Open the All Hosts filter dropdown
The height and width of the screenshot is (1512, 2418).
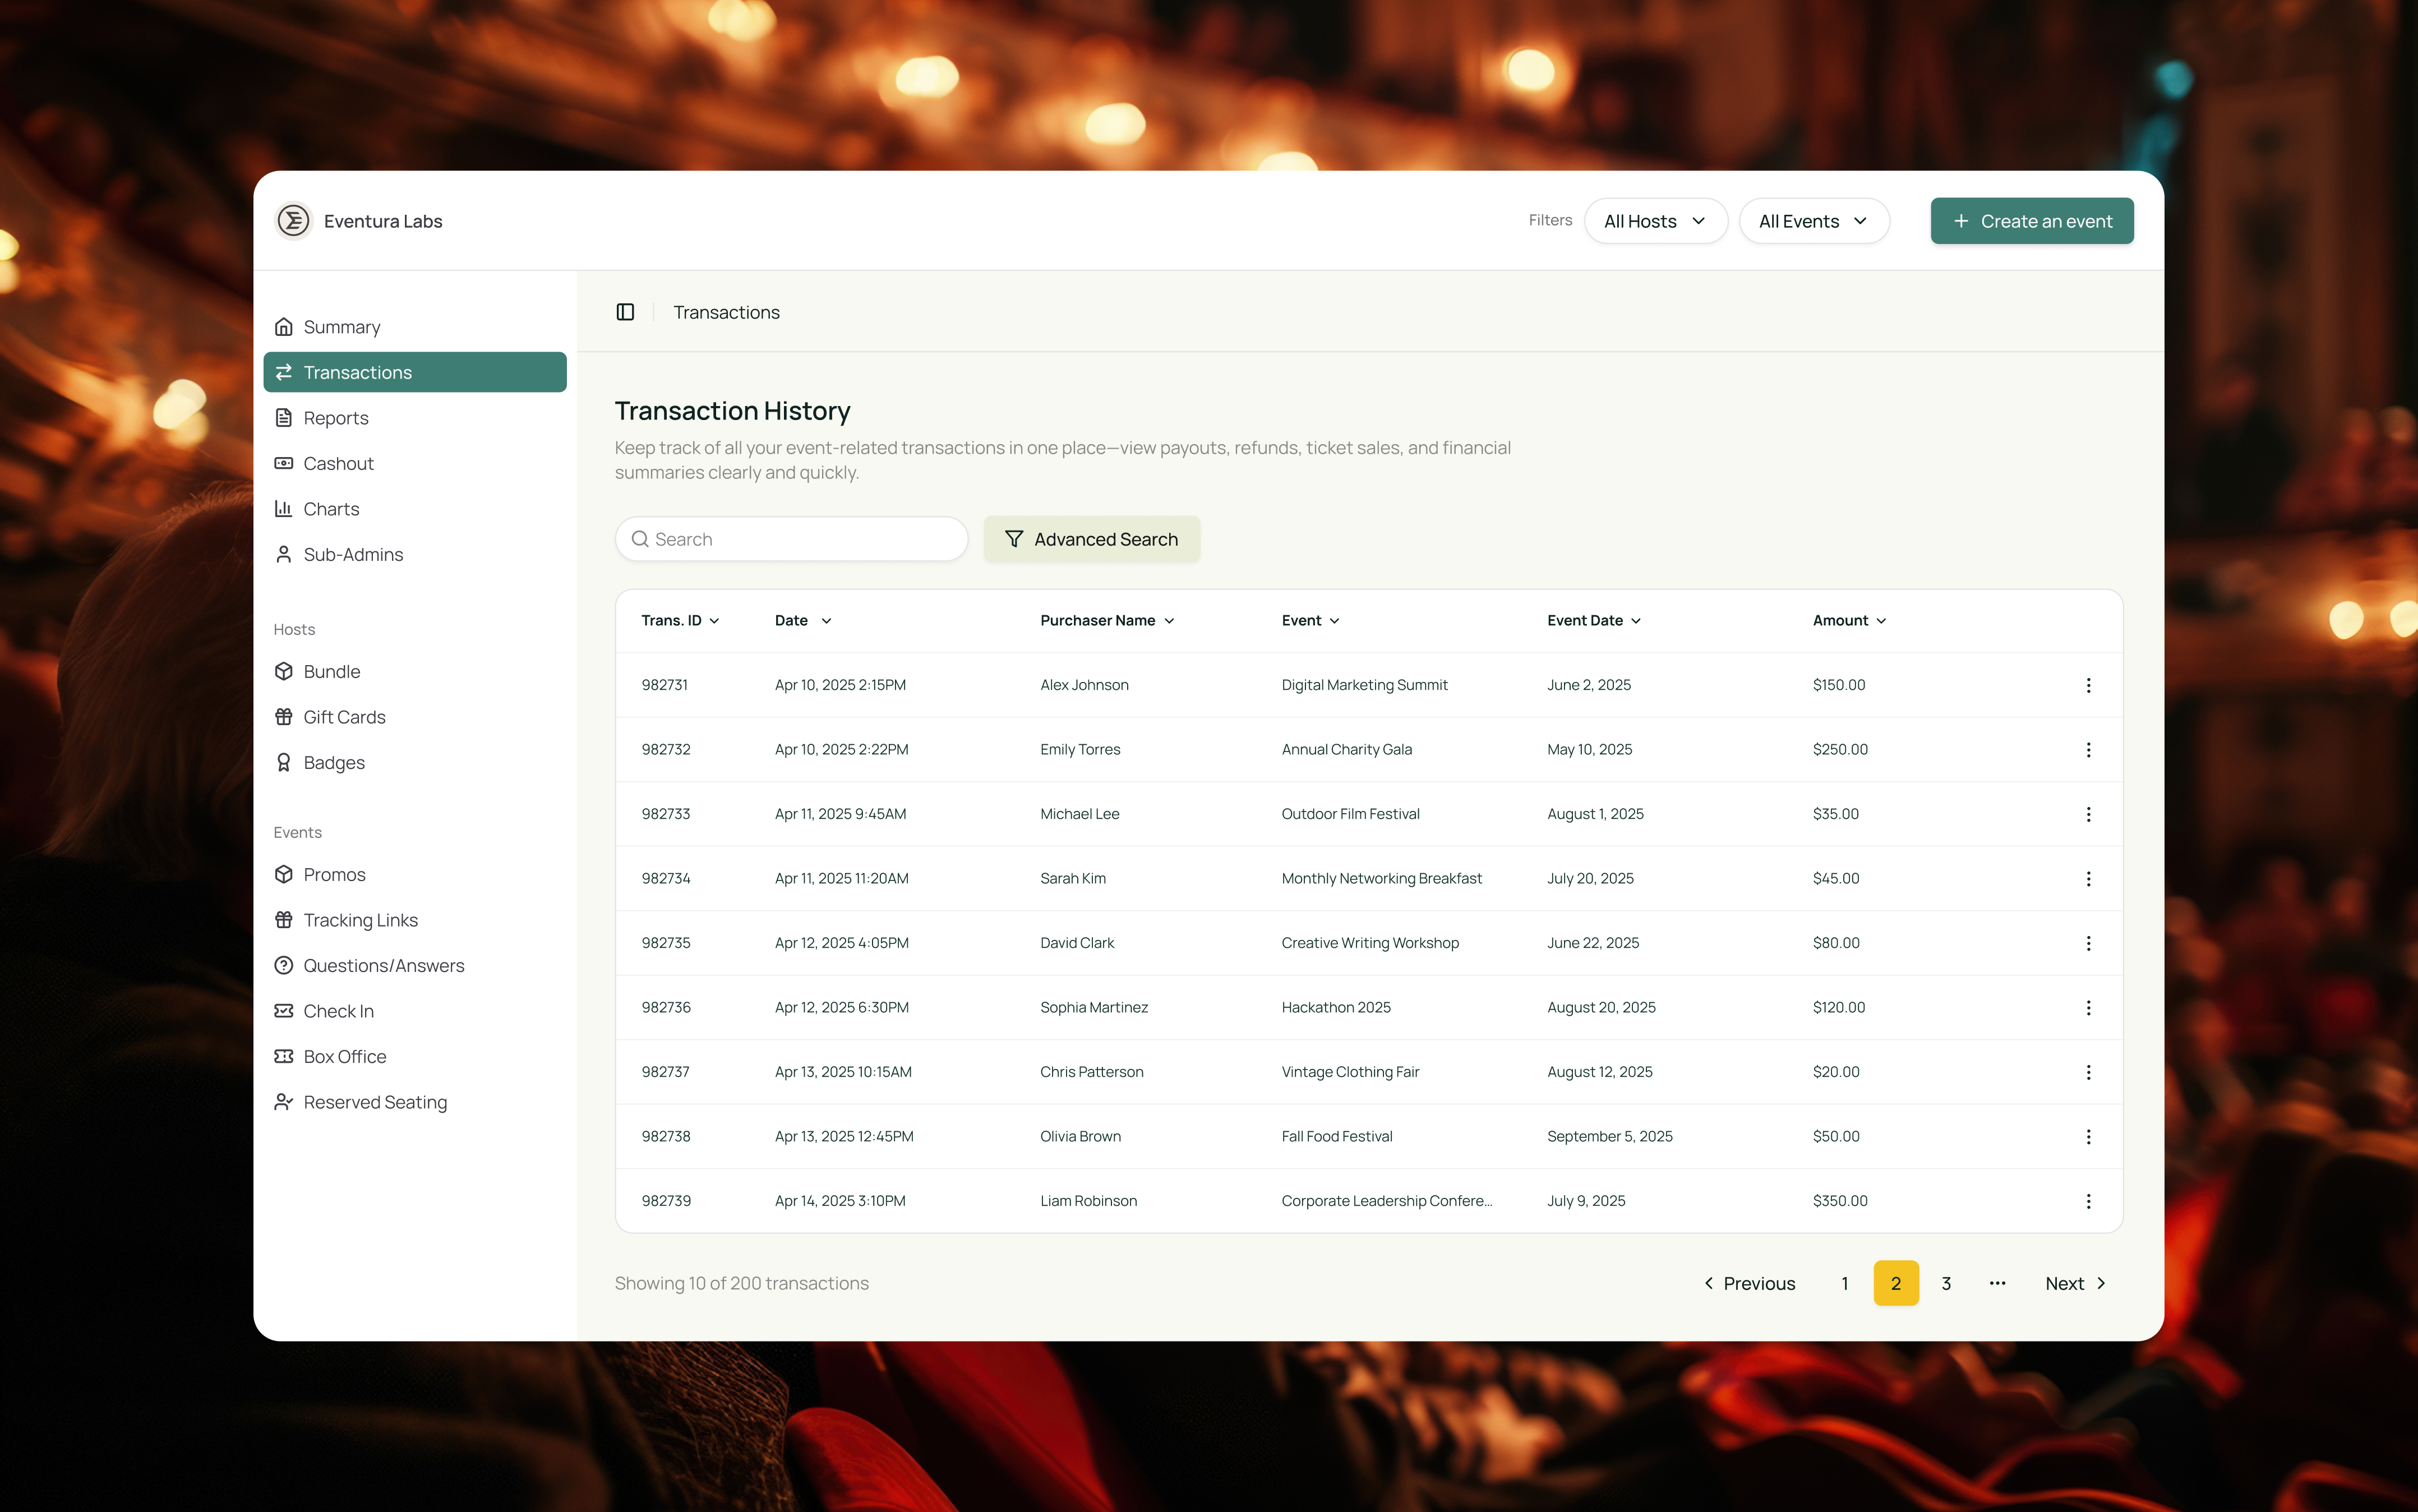coord(1655,221)
